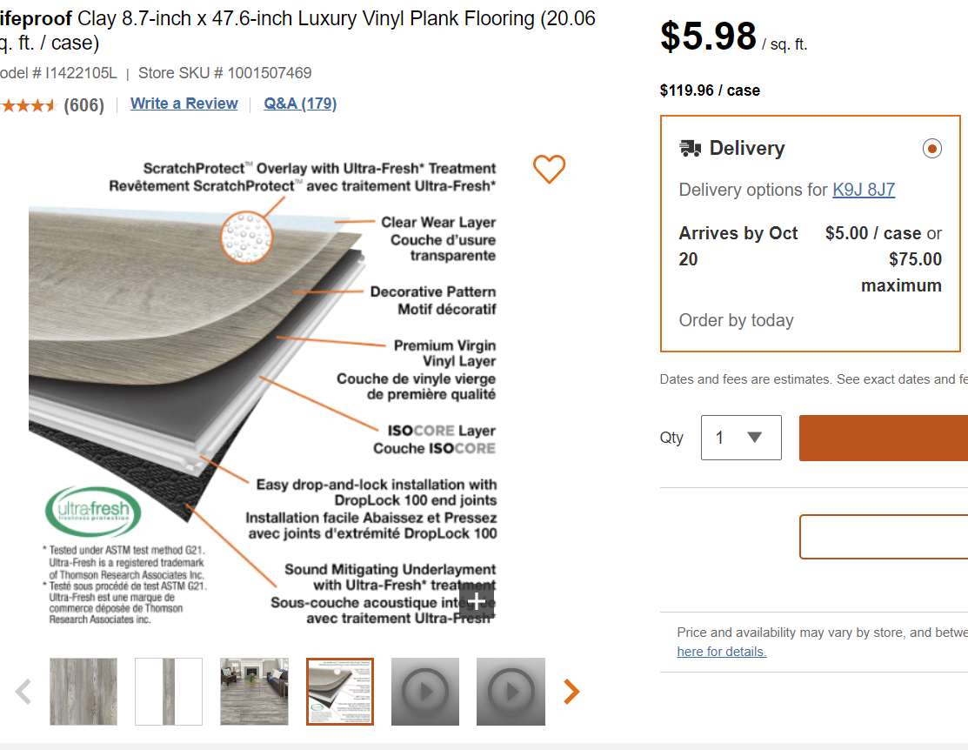Select the Delivery radio button
This screenshot has width=968, height=750.
pos(931,149)
